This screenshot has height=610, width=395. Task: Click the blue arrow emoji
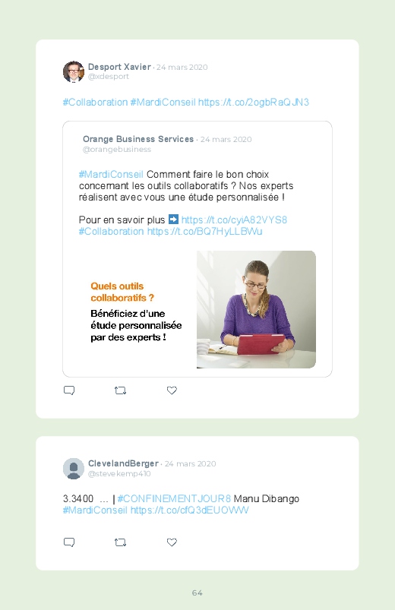(x=173, y=220)
